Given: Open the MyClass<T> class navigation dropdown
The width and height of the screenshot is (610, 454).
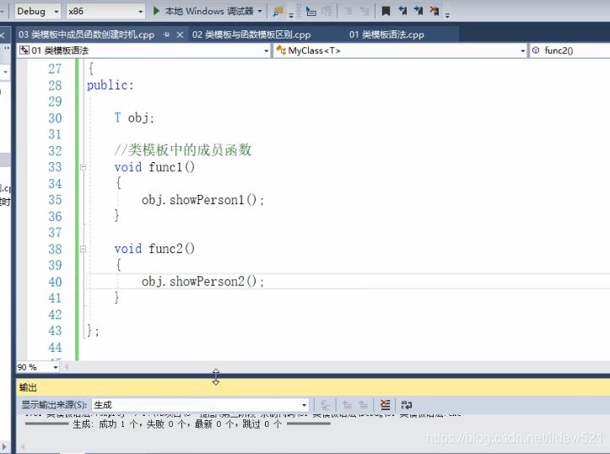Looking at the screenshot, I should tap(400, 51).
